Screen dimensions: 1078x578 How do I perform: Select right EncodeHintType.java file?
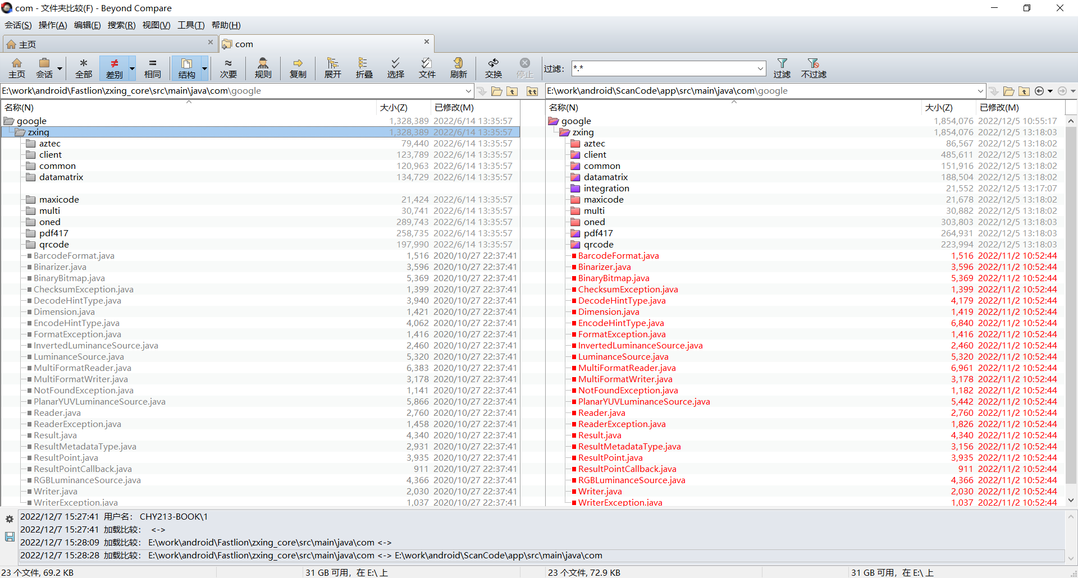pyautogui.click(x=621, y=323)
